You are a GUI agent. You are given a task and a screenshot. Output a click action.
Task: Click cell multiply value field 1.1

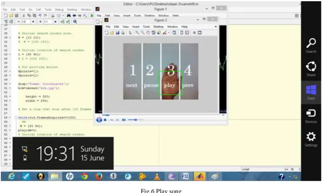click(x=48, y=22)
